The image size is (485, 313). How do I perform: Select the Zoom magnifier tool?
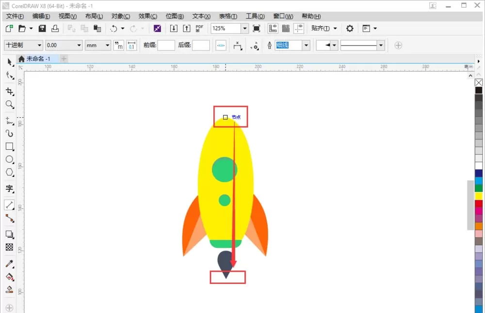coord(10,105)
